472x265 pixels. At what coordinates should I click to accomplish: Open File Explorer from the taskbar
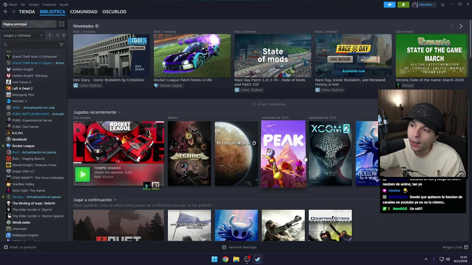click(236, 259)
